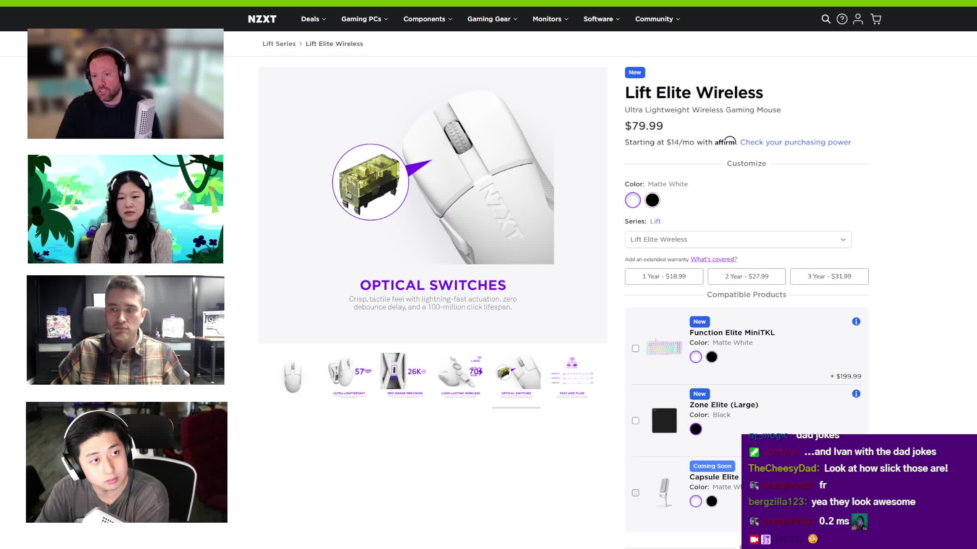The width and height of the screenshot is (977, 549).
Task: Select the Pro-Grade Precision 26K thumbnail
Action: [405, 376]
